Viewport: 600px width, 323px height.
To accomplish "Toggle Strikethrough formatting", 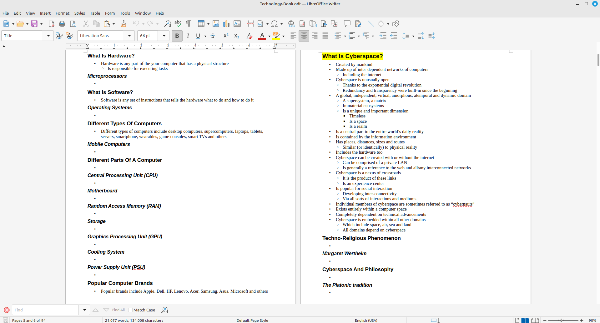I will click(213, 36).
